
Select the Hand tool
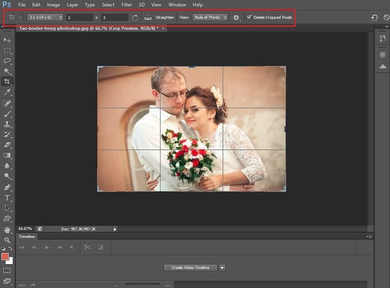coord(7,230)
